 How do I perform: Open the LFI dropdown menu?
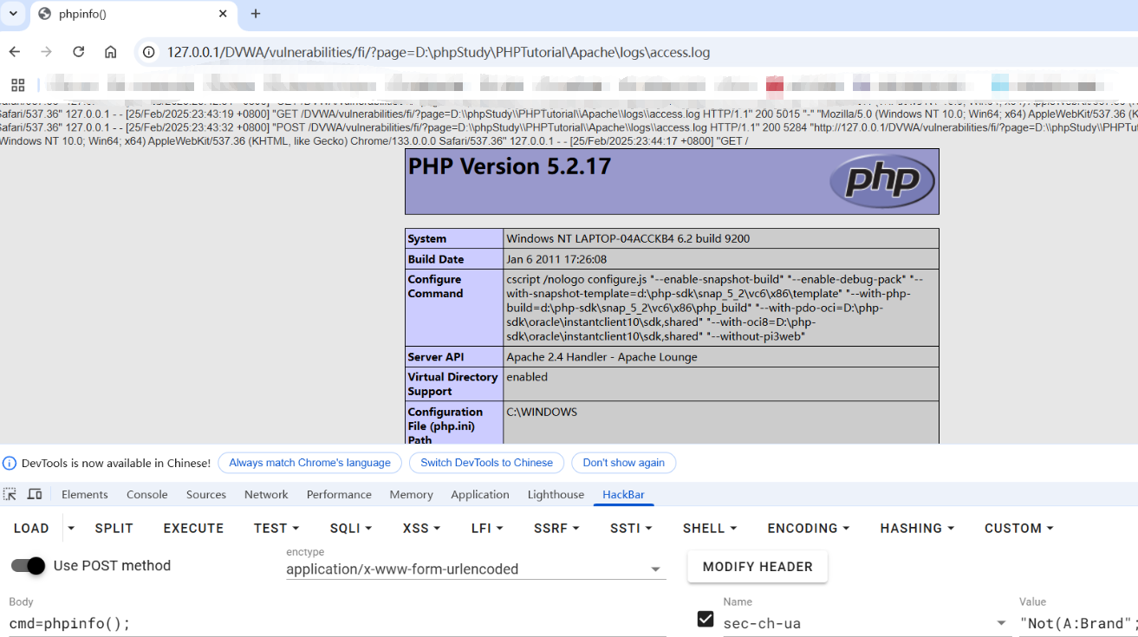click(488, 528)
